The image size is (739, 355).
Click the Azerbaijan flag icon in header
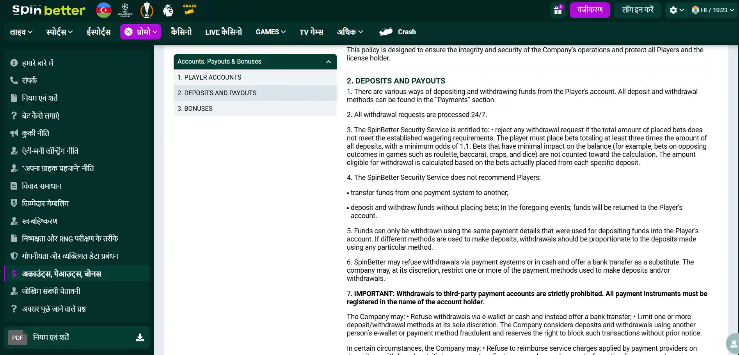point(104,10)
